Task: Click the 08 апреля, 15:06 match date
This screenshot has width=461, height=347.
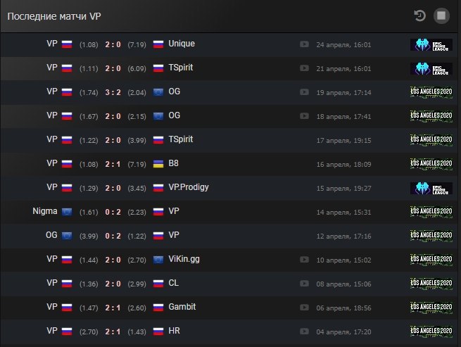Action: coord(343,284)
